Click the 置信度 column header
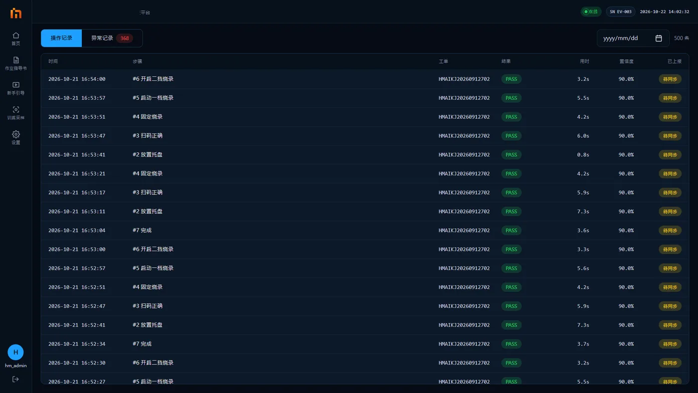The height and width of the screenshot is (393, 698). pos(627,61)
